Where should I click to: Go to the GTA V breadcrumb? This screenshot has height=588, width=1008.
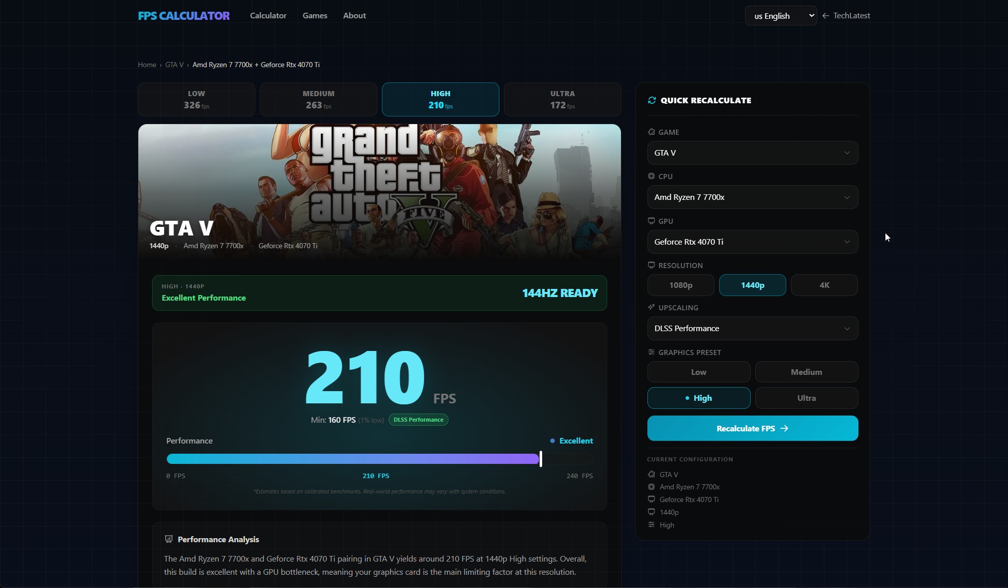[174, 65]
